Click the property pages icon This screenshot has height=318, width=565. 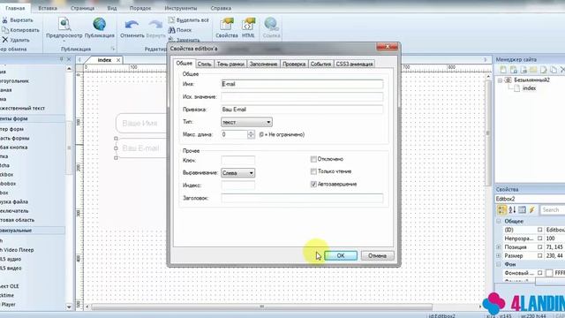(x=522, y=210)
